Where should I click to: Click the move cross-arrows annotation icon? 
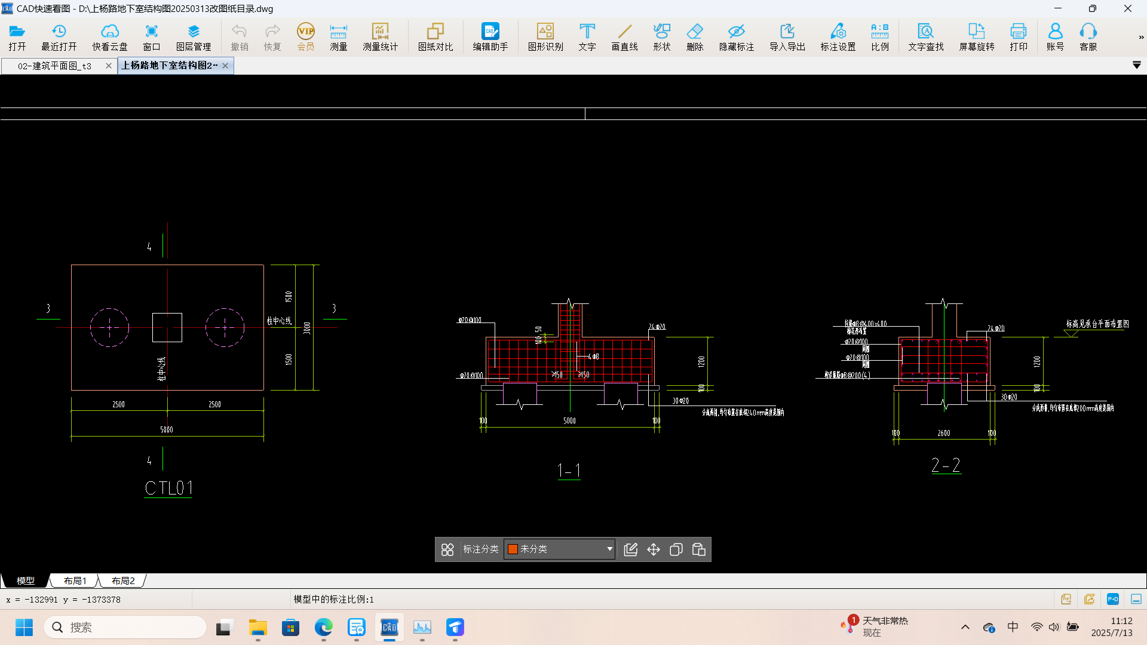point(654,549)
